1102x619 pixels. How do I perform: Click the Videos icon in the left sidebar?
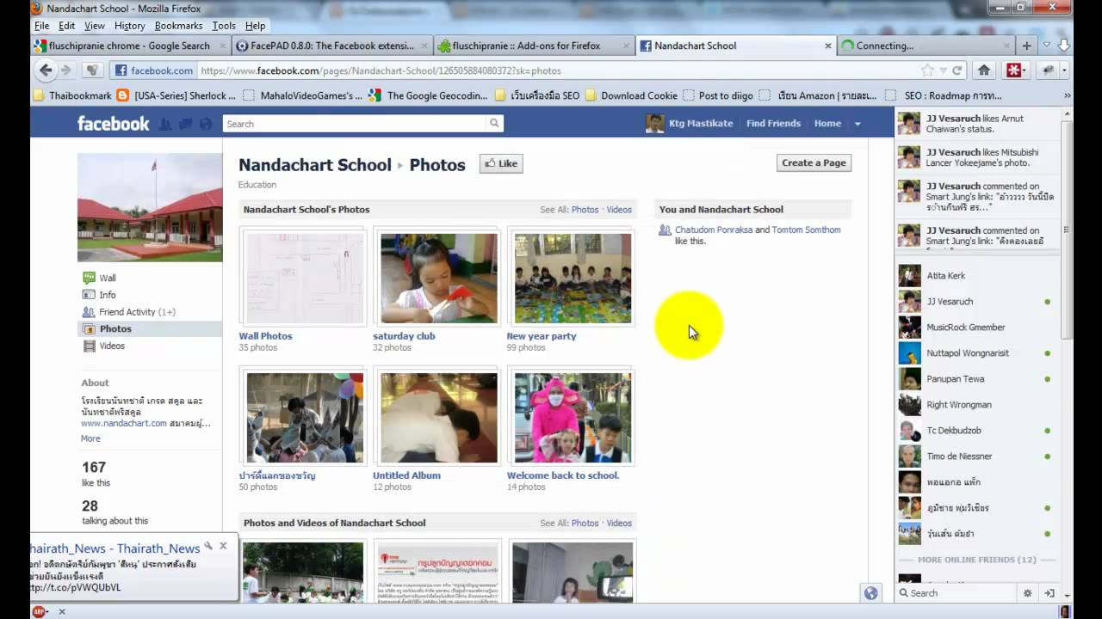(89, 346)
